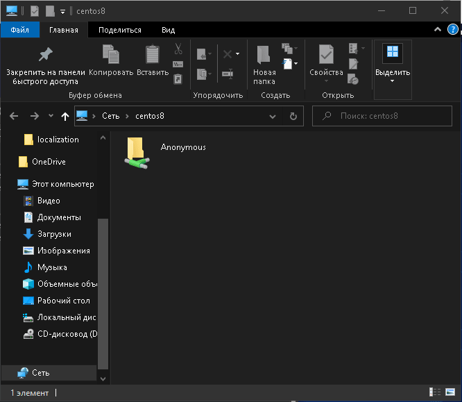Image resolution: width=462 pixels, height=402 pixels.
Task: Switch to large thumbnails view
Action: tap(450, 392)
